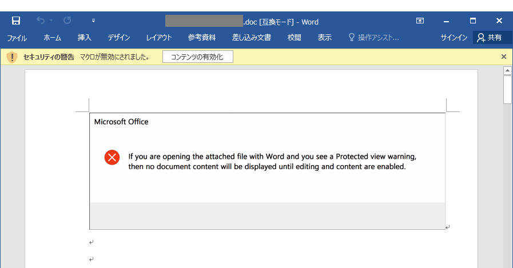
Task: Redo the action in the Quick Access Toolbar
Action: (67, 21)
